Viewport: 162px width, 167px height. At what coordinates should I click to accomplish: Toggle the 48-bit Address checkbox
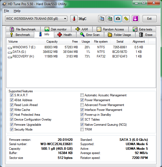pyautogui.click(x=12, y=100)
